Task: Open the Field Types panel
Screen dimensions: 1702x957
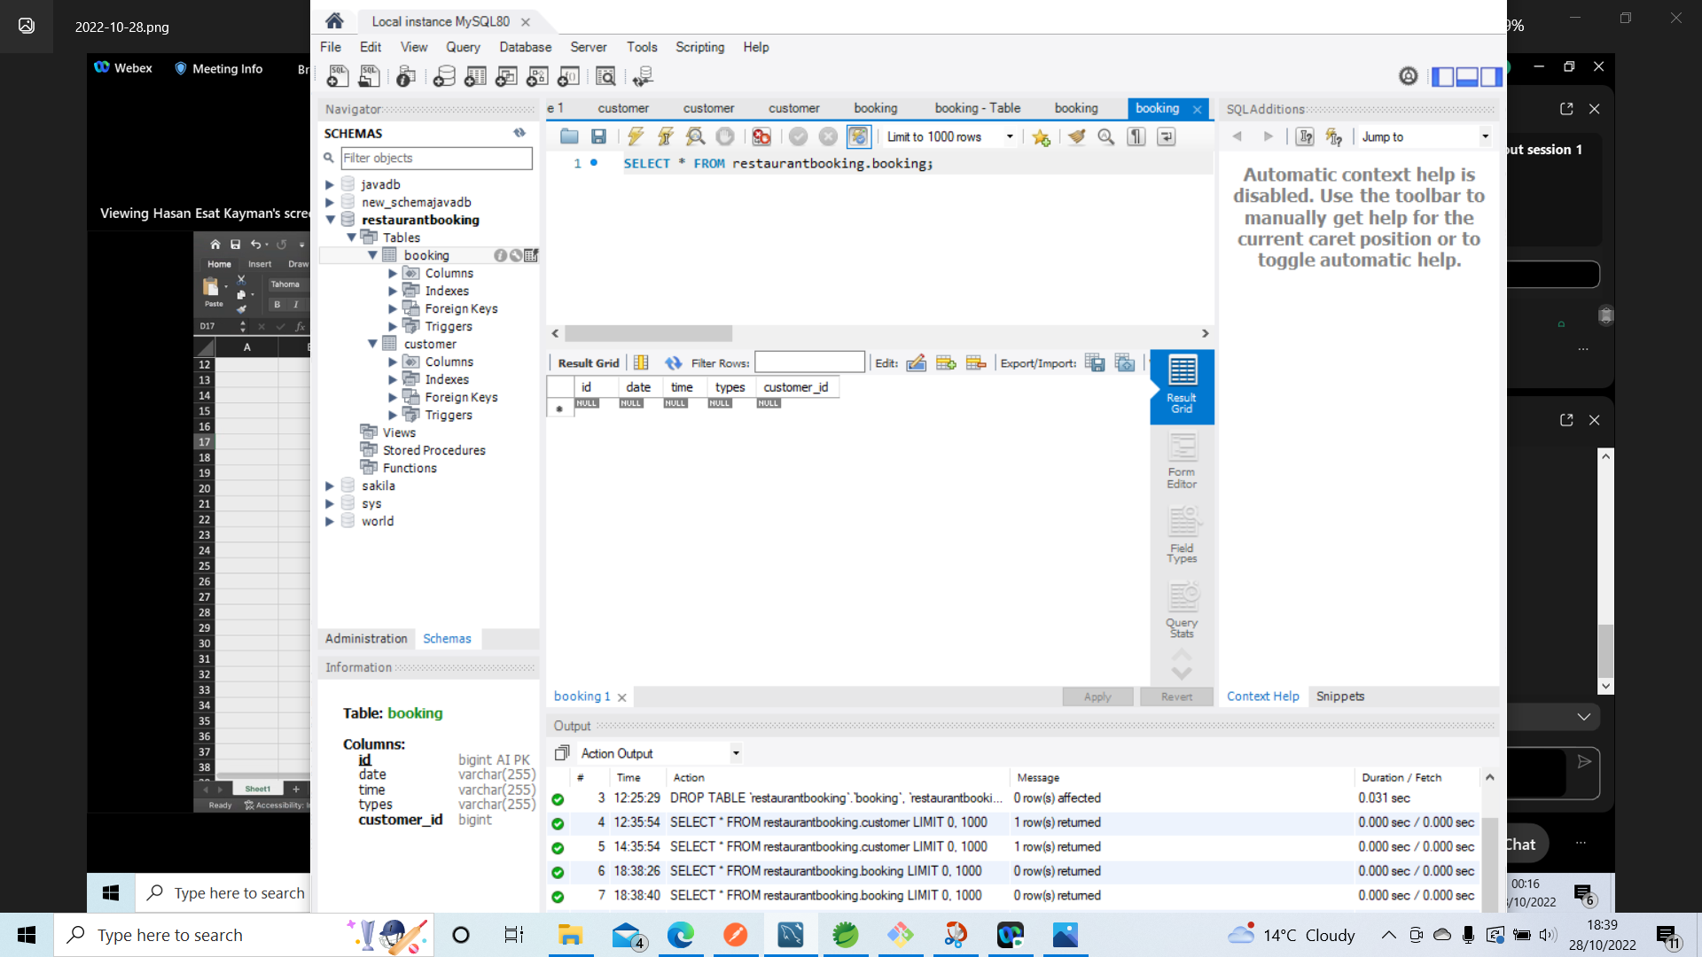Action: point(1182,535)
